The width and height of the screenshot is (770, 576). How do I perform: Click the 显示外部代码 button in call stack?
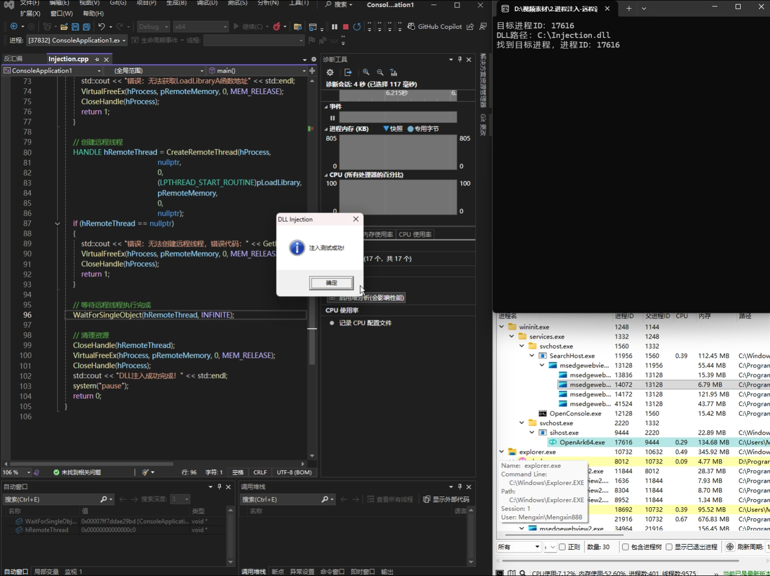[x=446, y=499]
